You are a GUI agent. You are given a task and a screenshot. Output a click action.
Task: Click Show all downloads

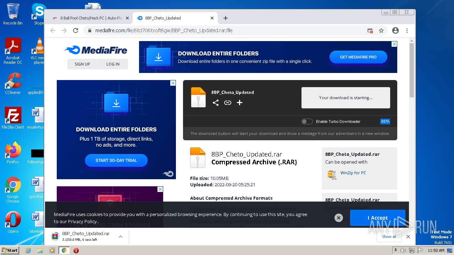(x=389, y=237)
